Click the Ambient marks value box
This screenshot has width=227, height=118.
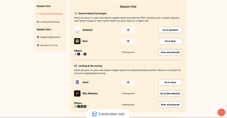pyautogui.click(x=128, y=30)
